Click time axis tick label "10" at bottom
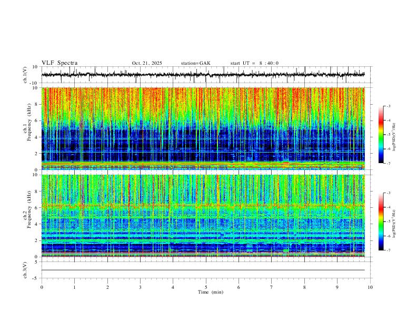Screen dimensions: 417x322 coord(370,287)
